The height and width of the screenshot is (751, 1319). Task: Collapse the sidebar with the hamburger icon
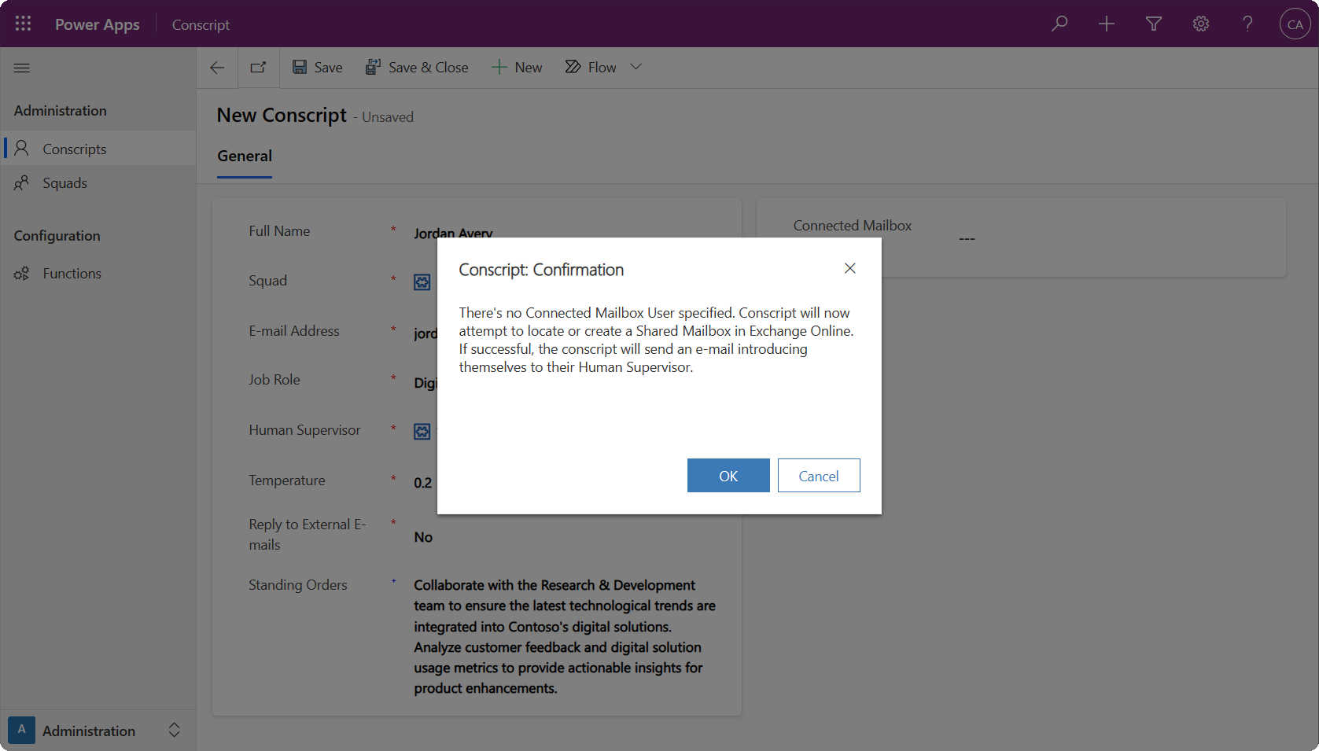pos(22,68)
